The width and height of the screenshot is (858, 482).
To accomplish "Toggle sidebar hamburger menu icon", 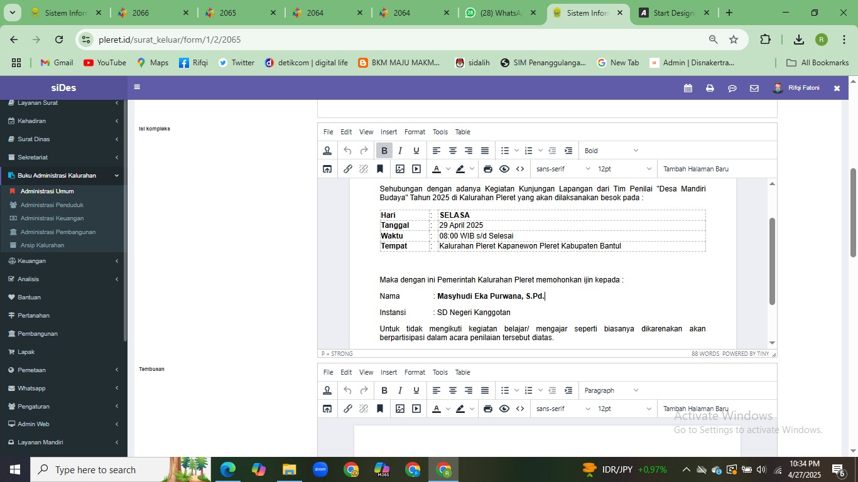I will coord(137,87).
